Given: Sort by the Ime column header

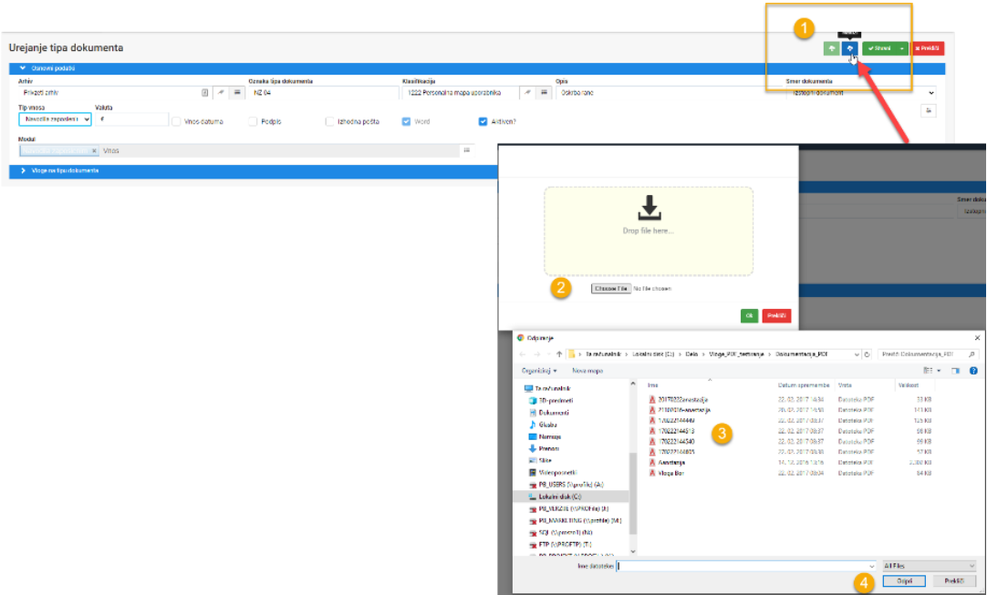Looking at the screenshot, I should coord(653,385).
